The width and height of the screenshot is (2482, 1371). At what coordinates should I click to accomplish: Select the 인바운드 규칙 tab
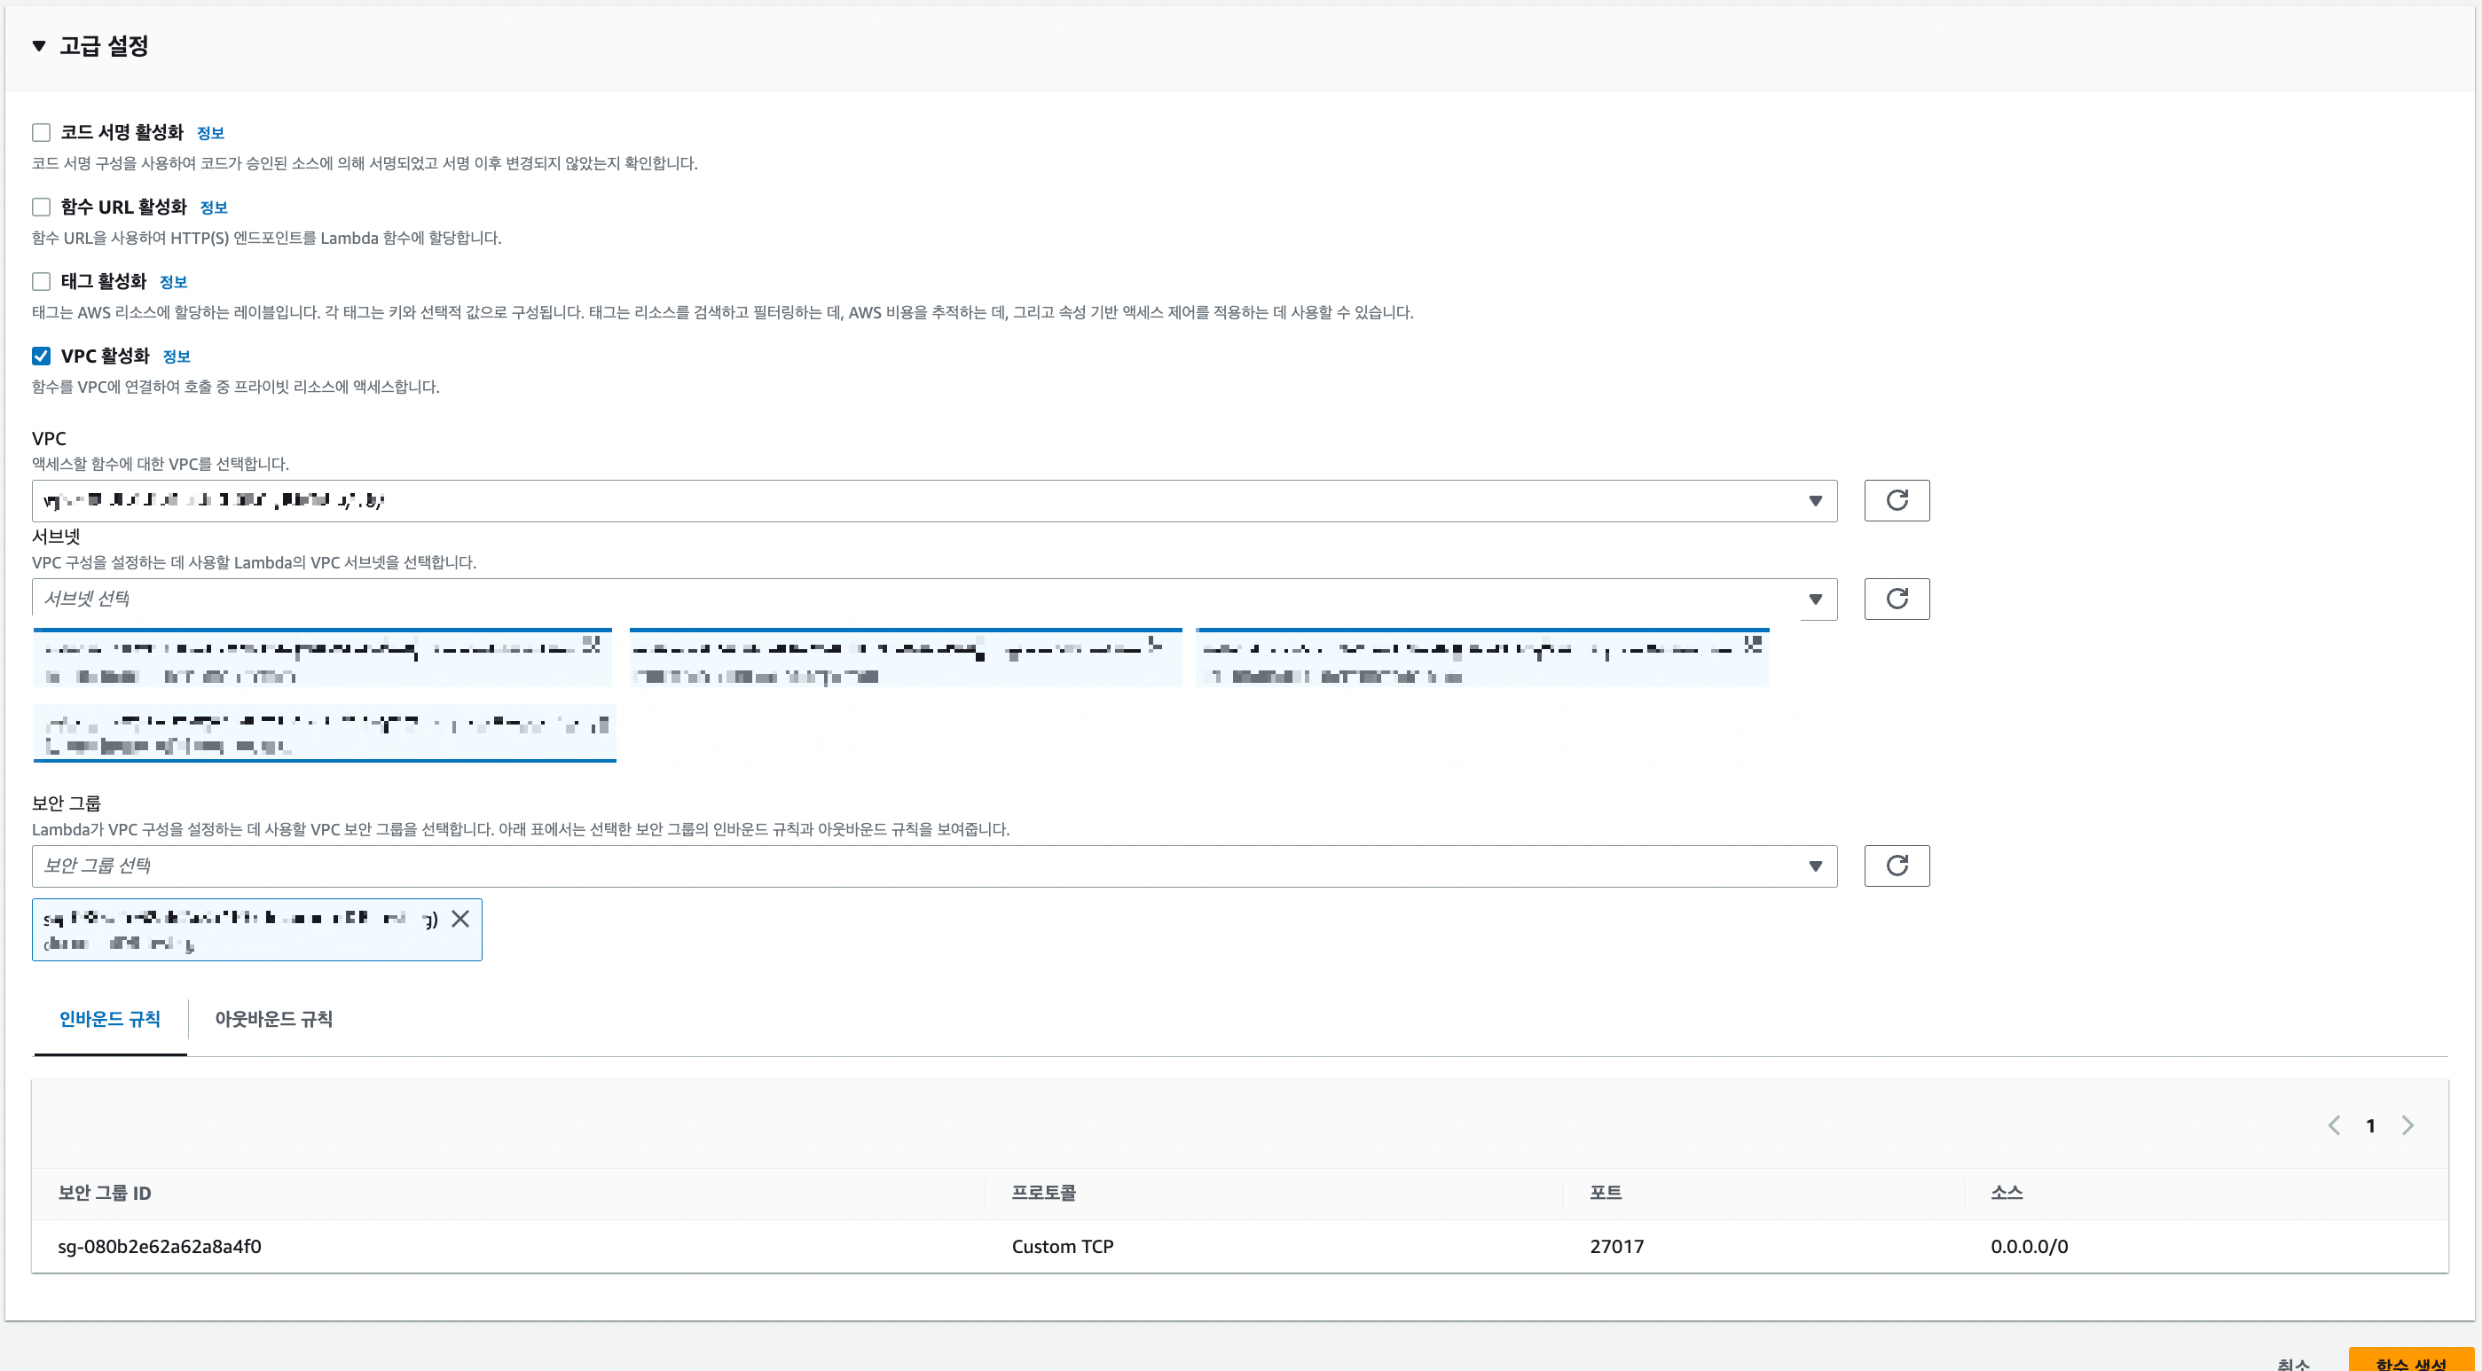point(110,1018)
